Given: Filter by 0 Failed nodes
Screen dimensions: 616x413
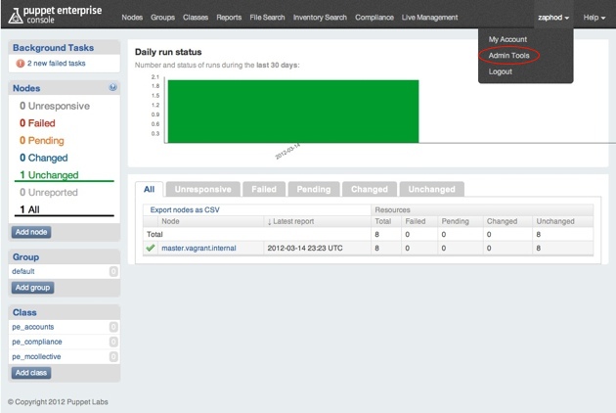Looking at the screenshot, I should pyautogui.click(x=37, y=123).
